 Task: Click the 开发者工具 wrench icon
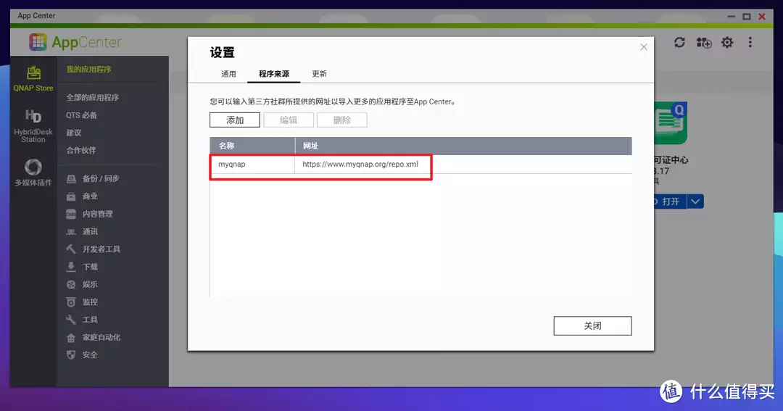point(71,249)
